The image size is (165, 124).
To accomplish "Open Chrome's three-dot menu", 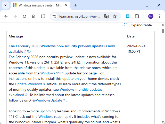I will click(160, 16).
